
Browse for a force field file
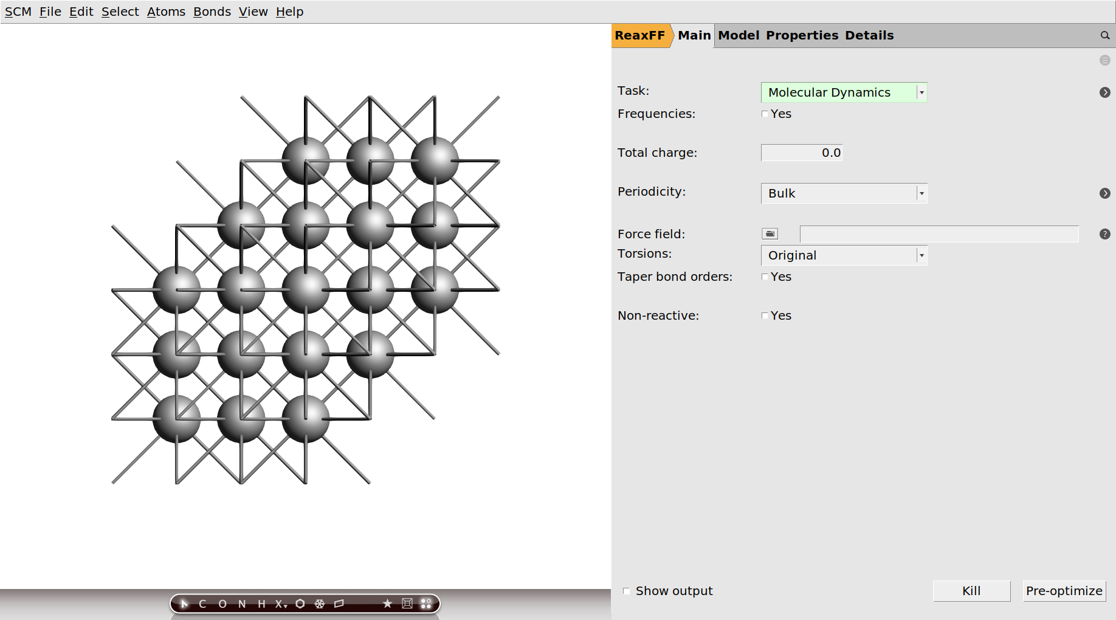770,234
